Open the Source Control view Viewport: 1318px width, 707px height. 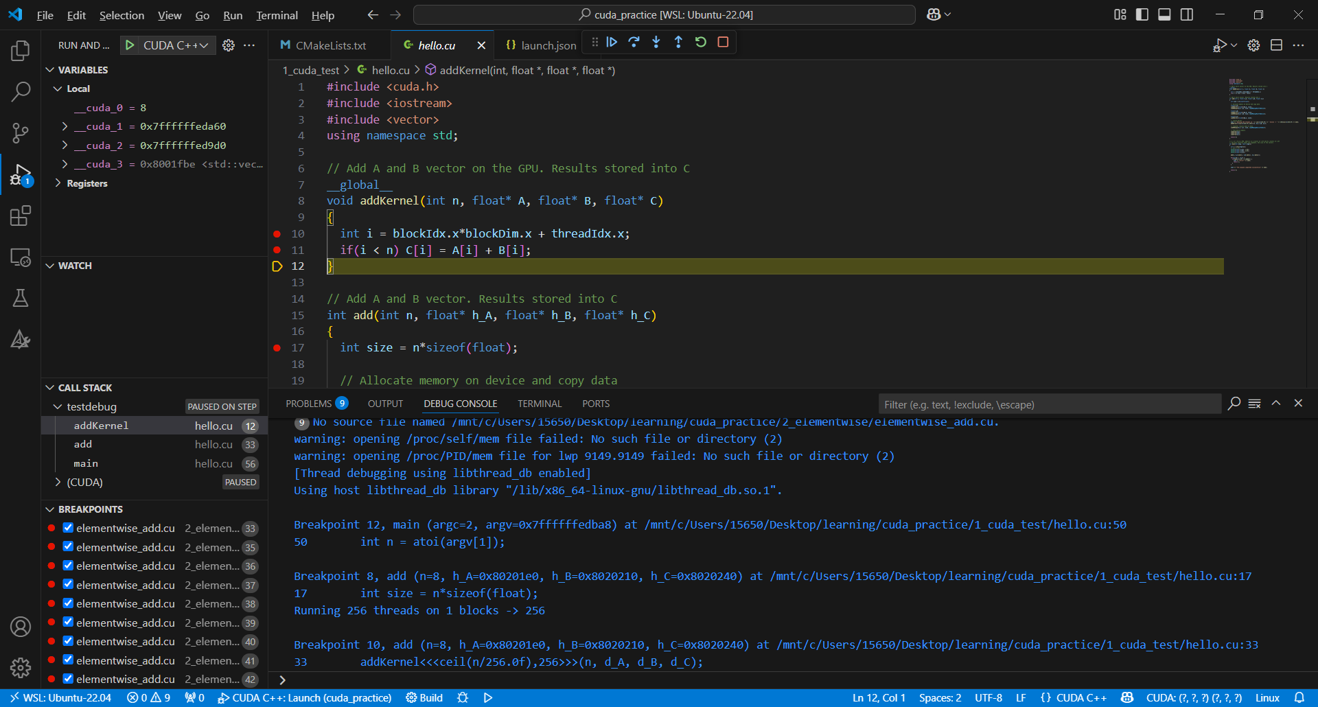coord(21,132)
